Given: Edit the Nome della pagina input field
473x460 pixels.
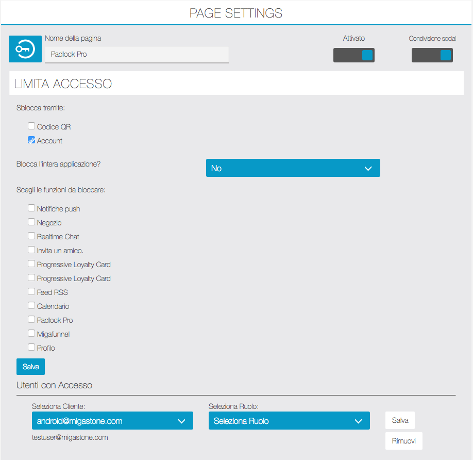Looking at the screenshot, I should point(137,54).
